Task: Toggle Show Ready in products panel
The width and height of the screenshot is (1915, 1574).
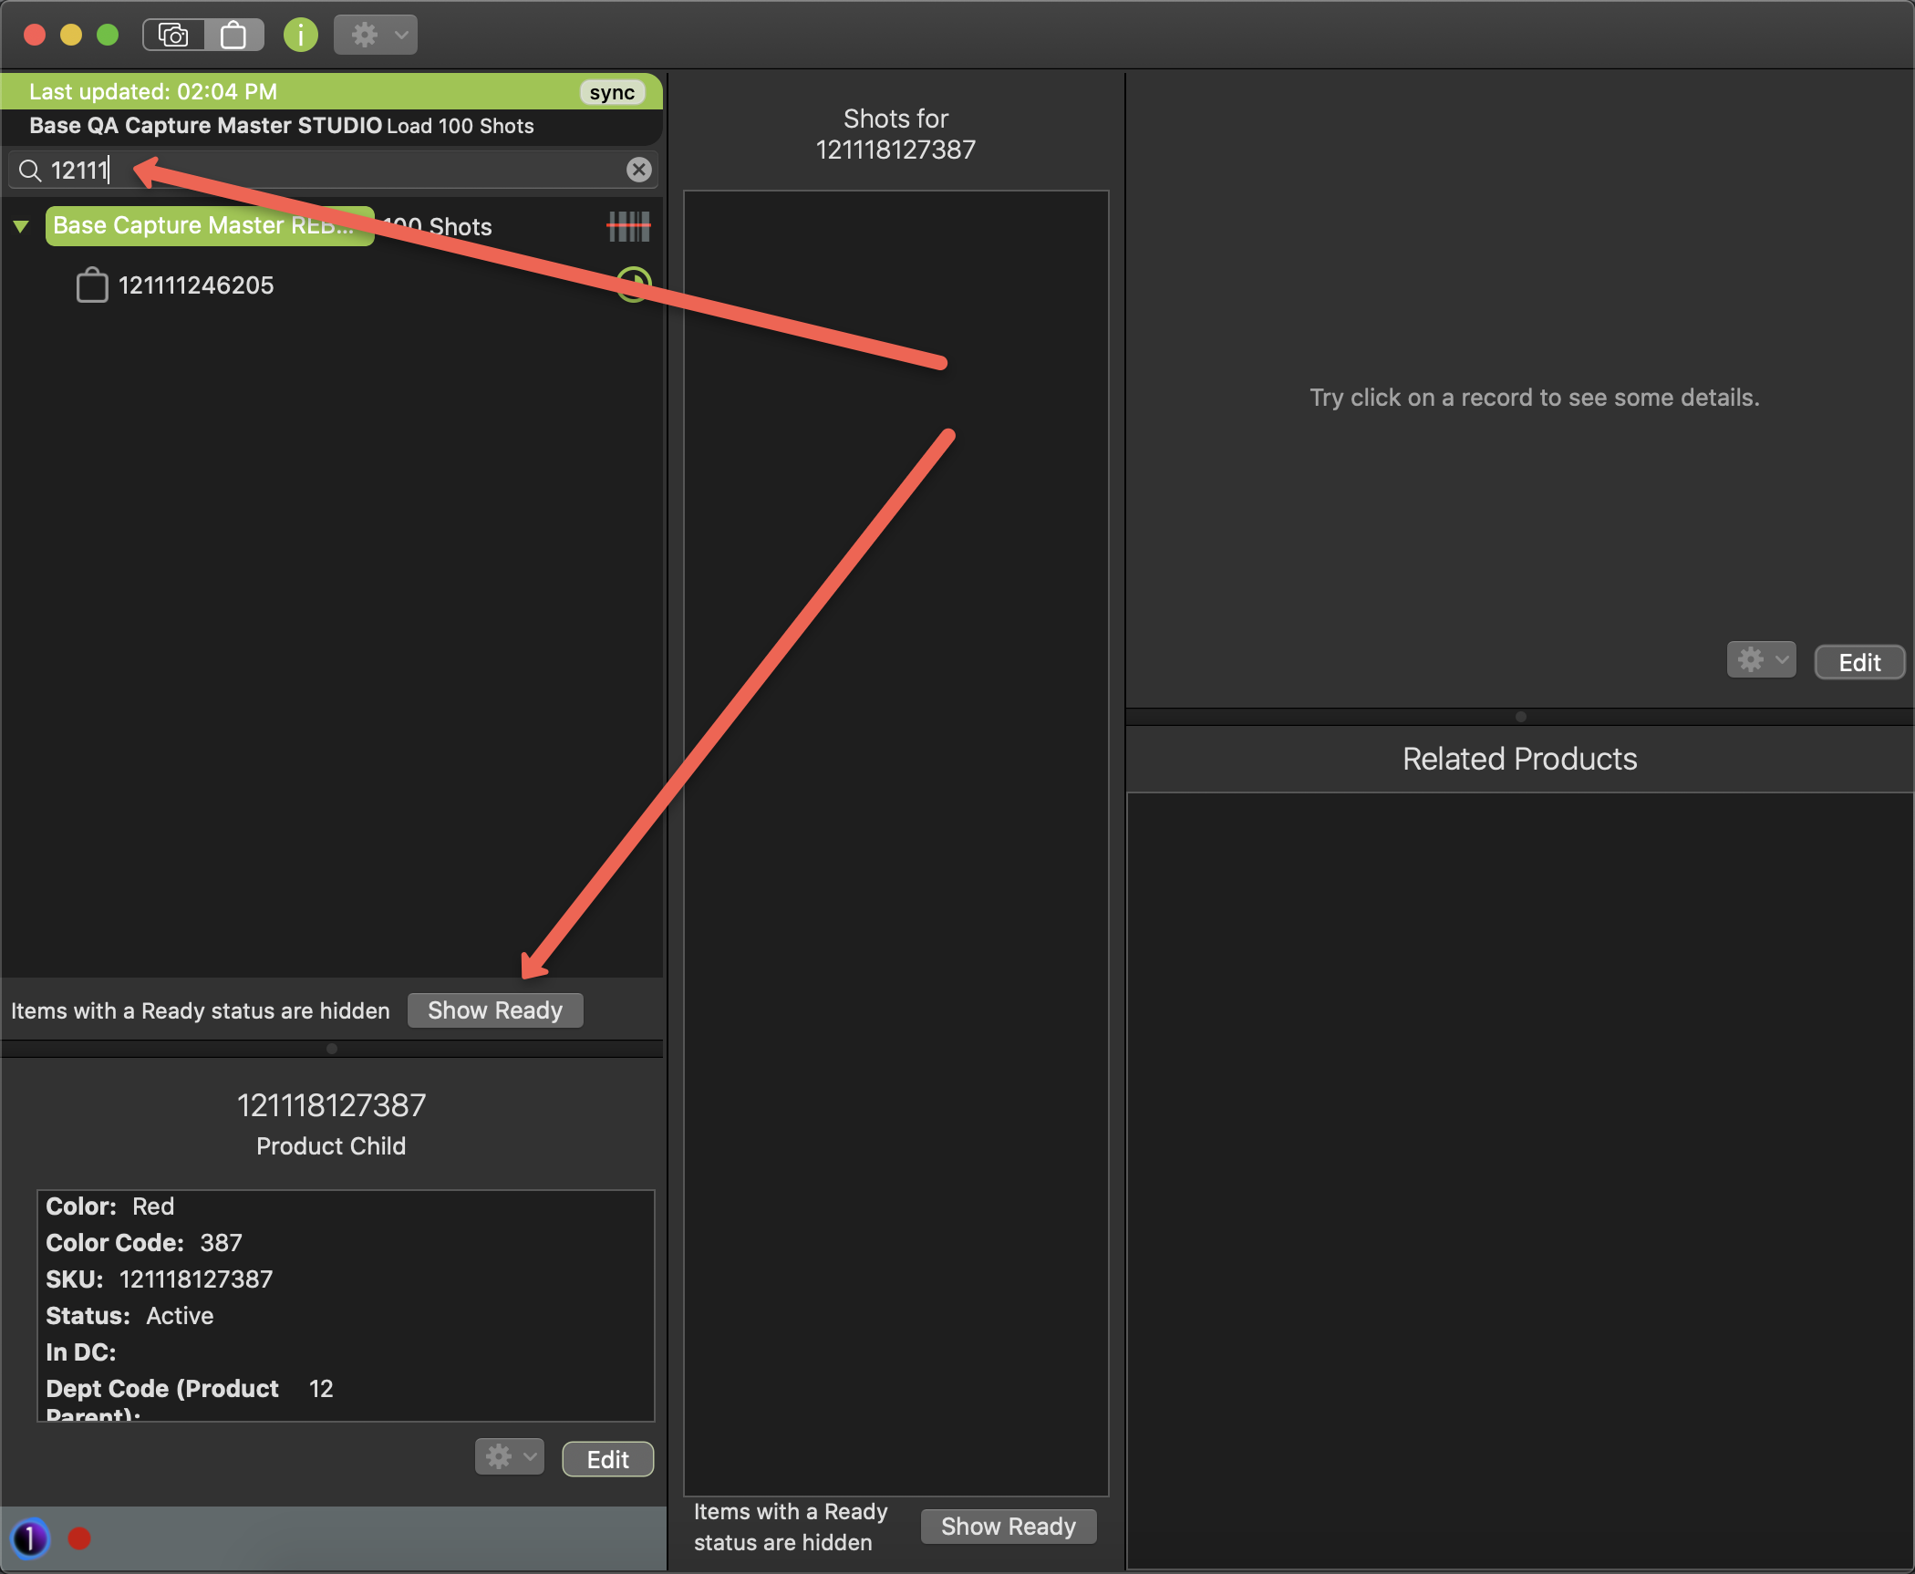Action: pos(494,1010)
